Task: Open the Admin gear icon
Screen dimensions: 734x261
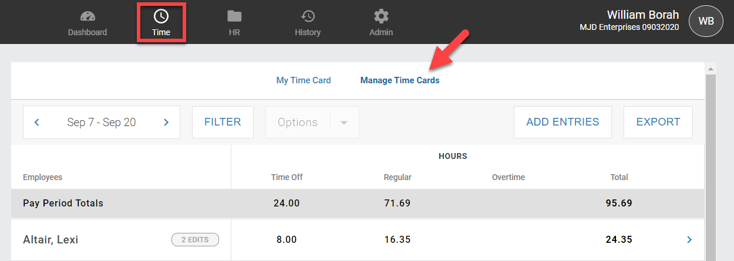Action: [381, 16]
